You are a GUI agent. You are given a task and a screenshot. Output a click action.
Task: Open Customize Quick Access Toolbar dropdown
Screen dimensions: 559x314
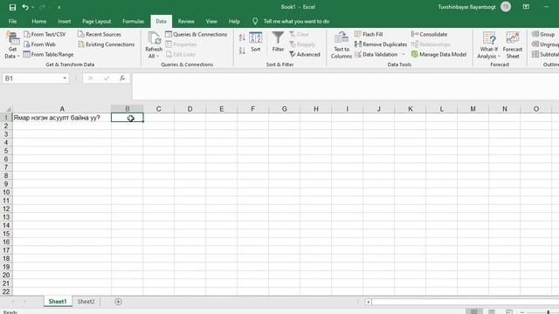pyautogui.click(x=59, y=8)
